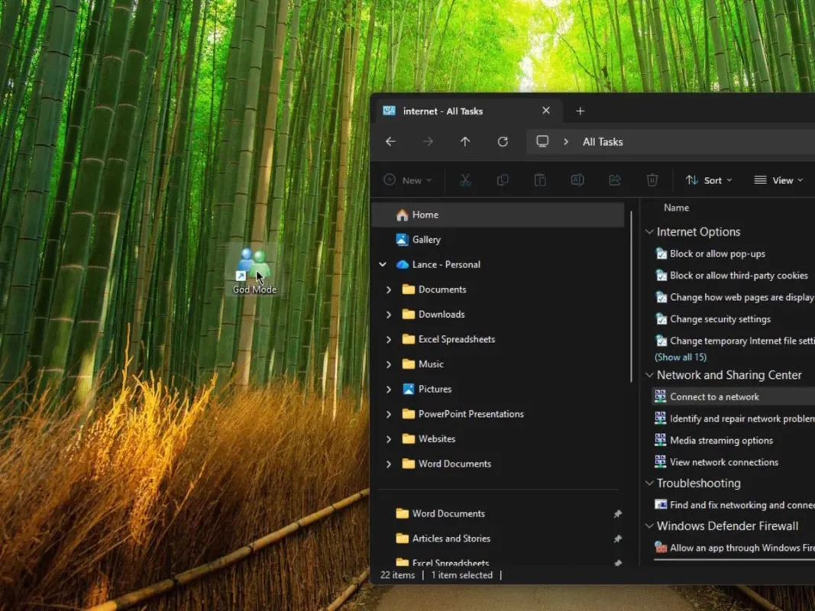Click the address bar chevron before All Tasks
The width and height of the screenshot is (815, 611).
566,141
